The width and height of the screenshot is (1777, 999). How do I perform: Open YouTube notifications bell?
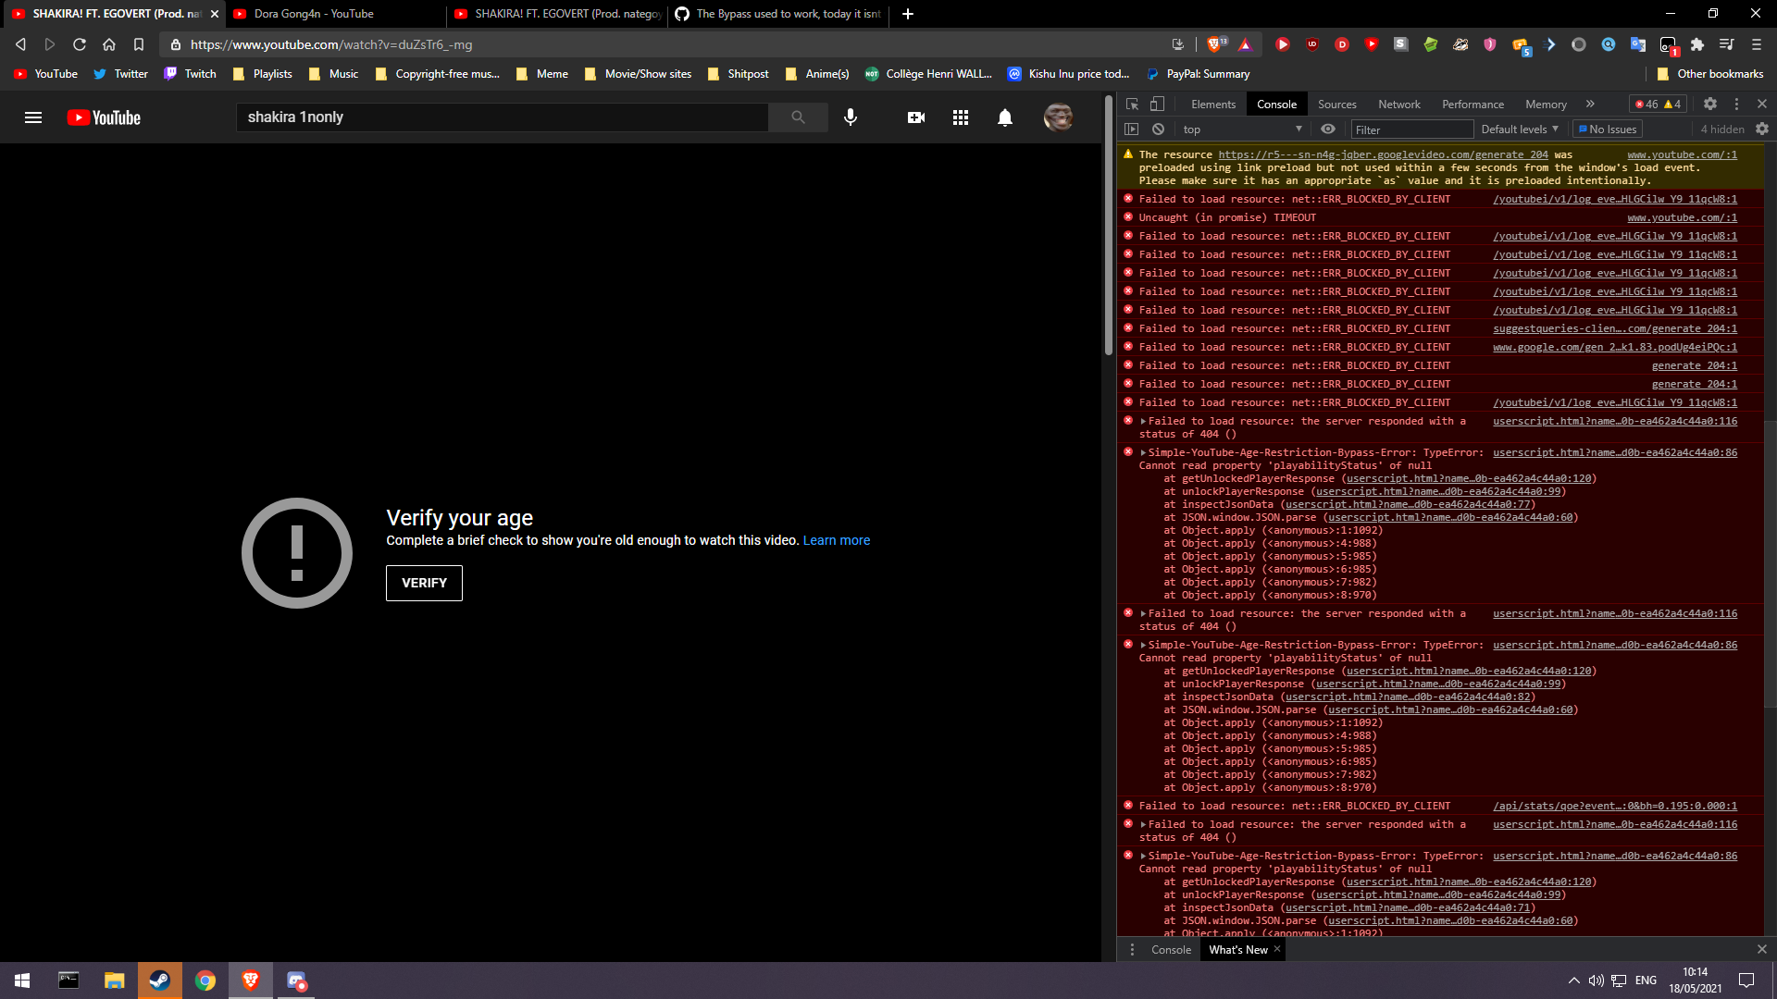pyautogui.click(x=1004, y=117)
